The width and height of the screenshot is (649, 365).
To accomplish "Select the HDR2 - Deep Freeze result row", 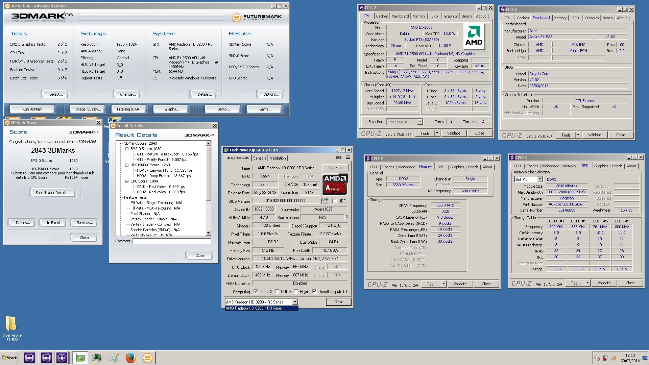I will click(164, 176).
